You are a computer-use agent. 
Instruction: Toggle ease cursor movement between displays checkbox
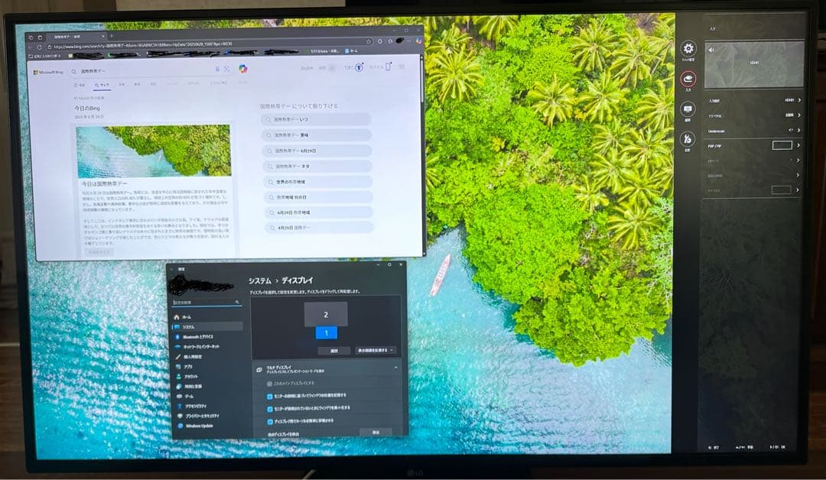coord(270,421)
